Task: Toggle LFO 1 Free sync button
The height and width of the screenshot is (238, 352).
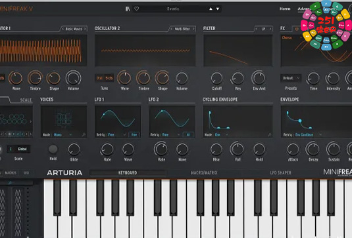Action: pos(134,134)
